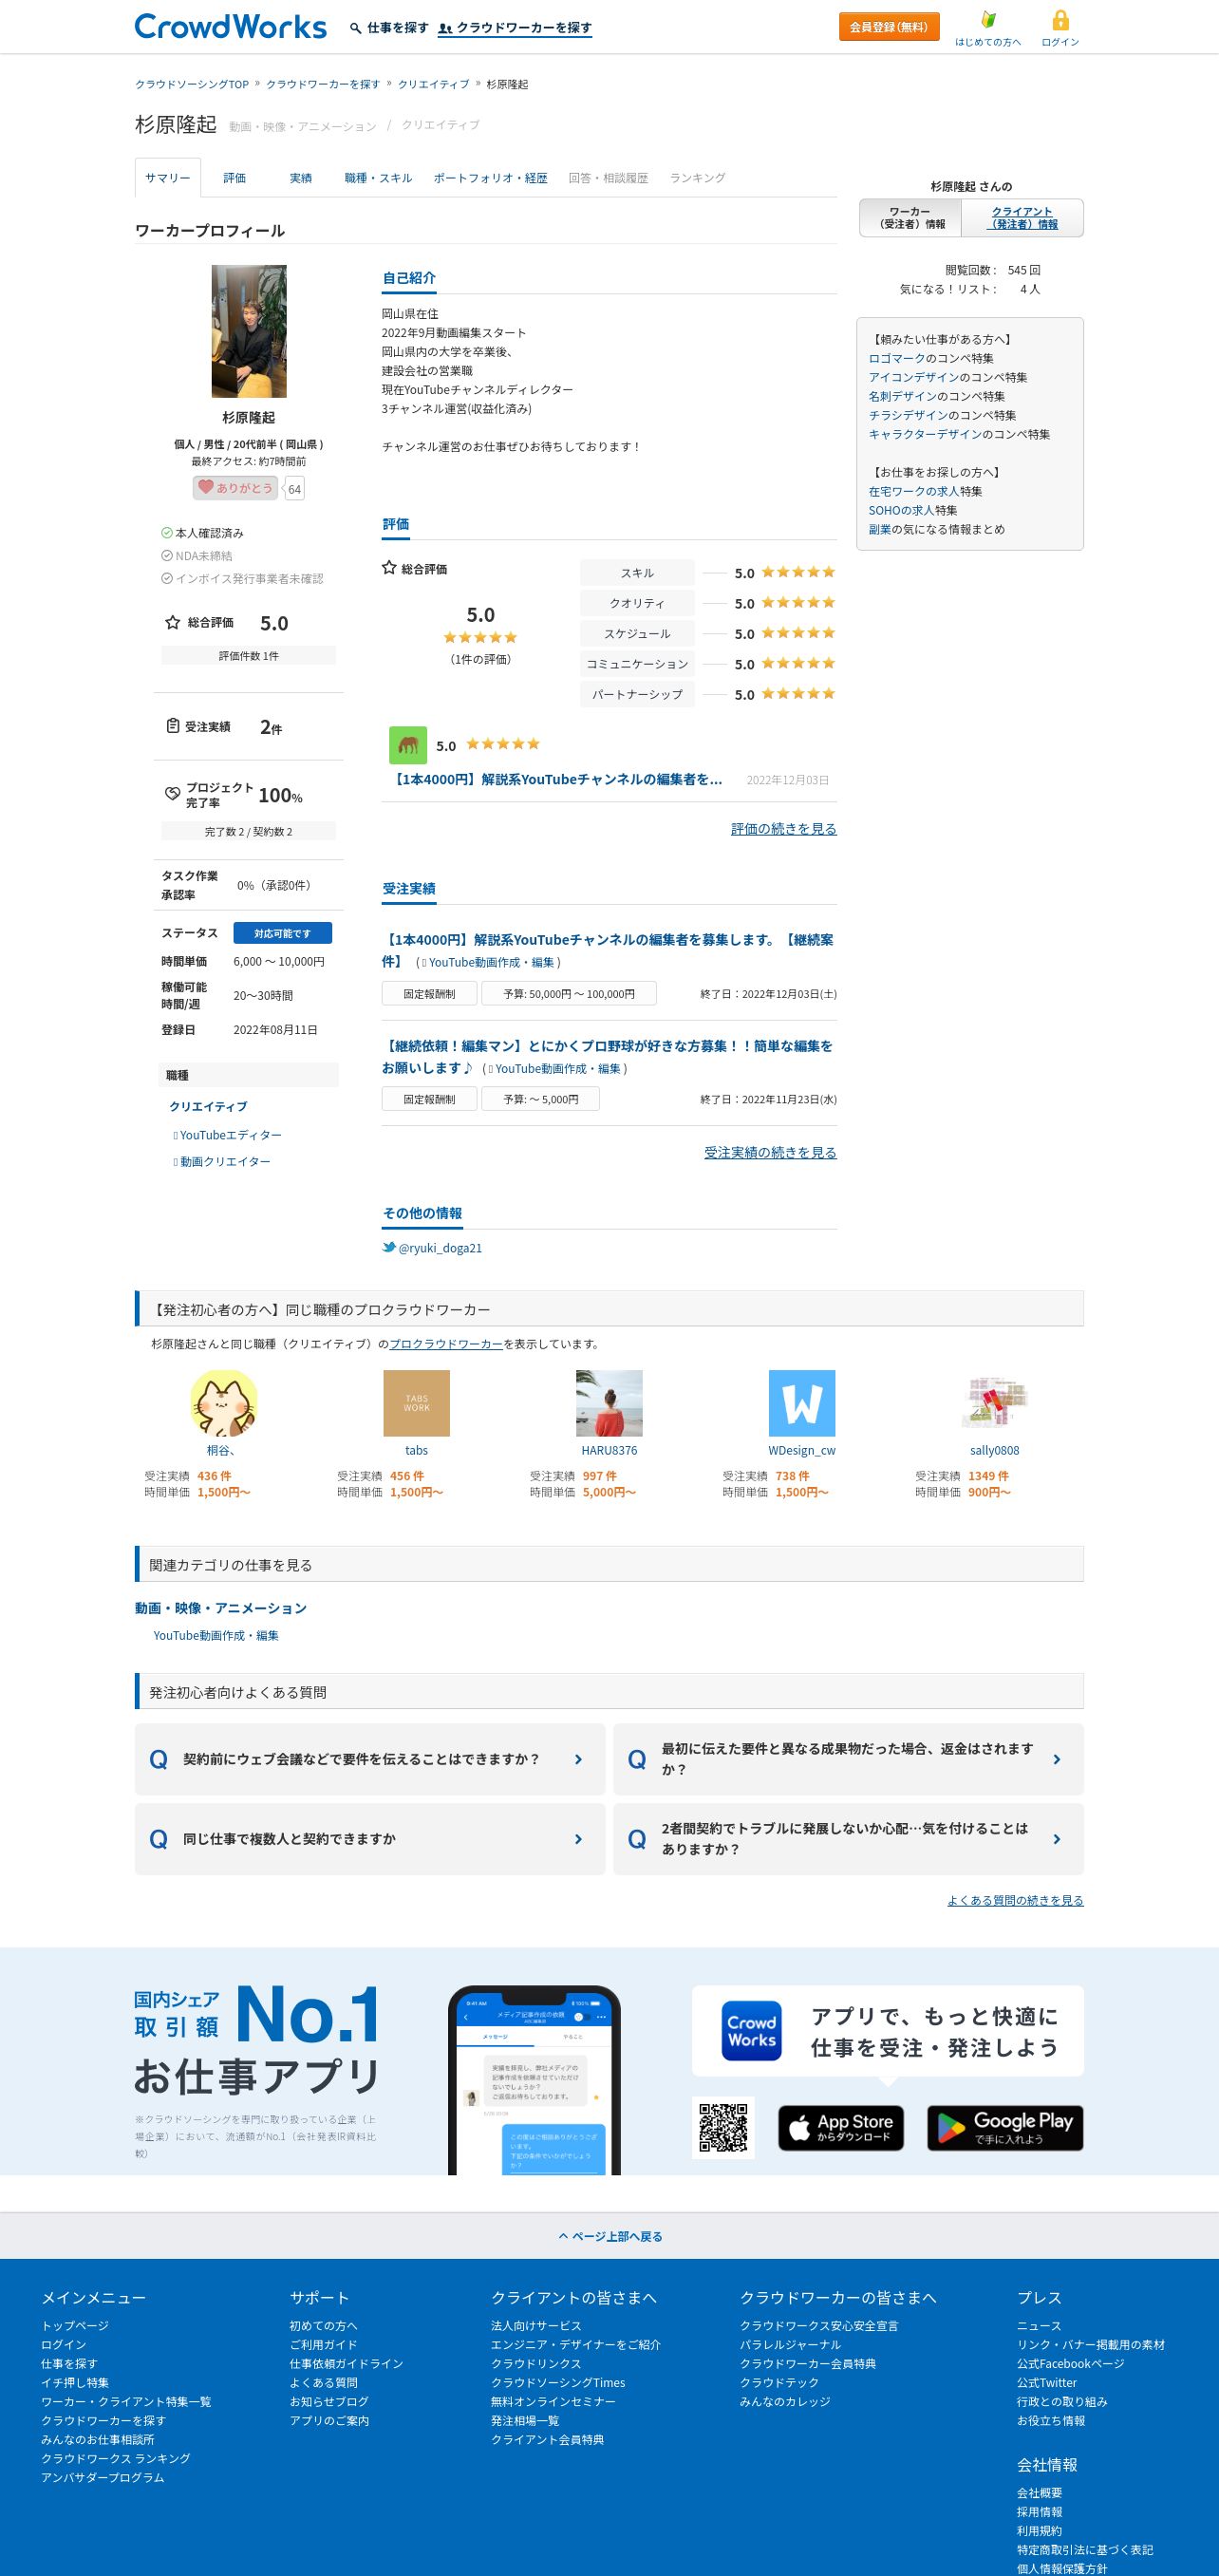1219x2576 pixels.
Task: Open footer link クラウドワークス安心安全宣言
Action: (x=819, y=2326)
